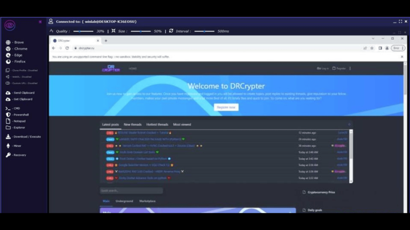Click the DRCrypter browser tab
The height and width of the screenshot is (230, 410).
coord(75,41)
